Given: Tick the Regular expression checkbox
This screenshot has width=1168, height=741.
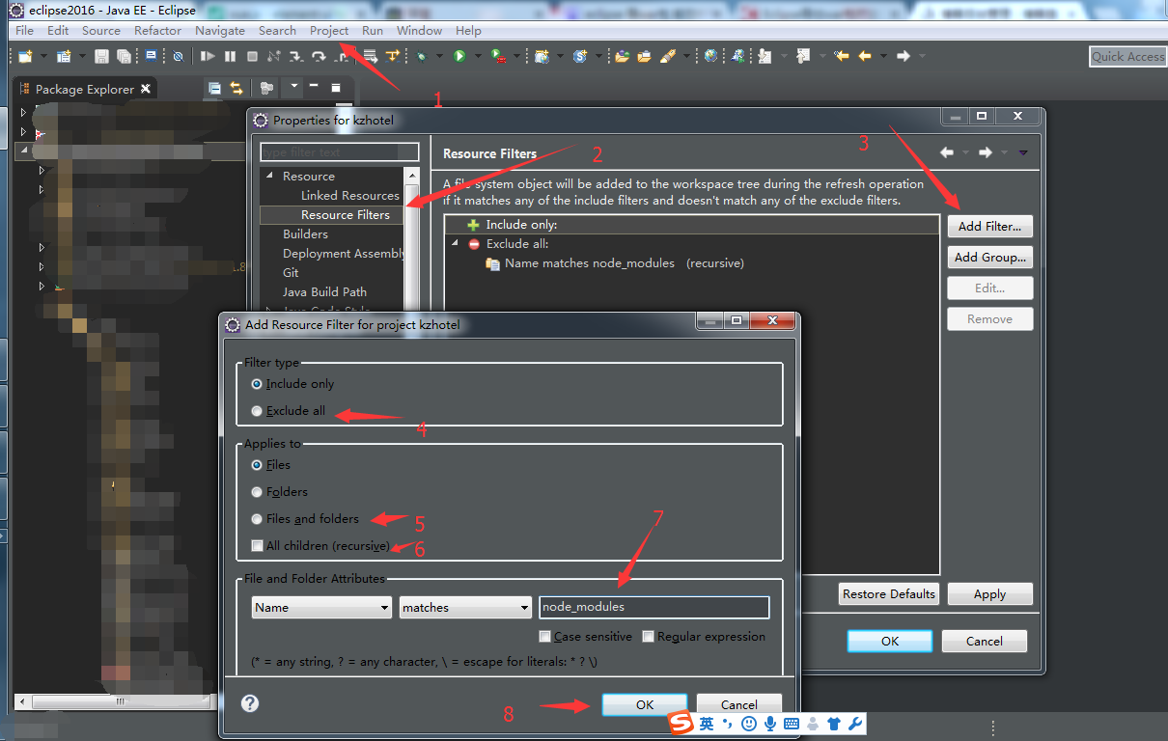Looking at the screenshot, I should (649, 637).
